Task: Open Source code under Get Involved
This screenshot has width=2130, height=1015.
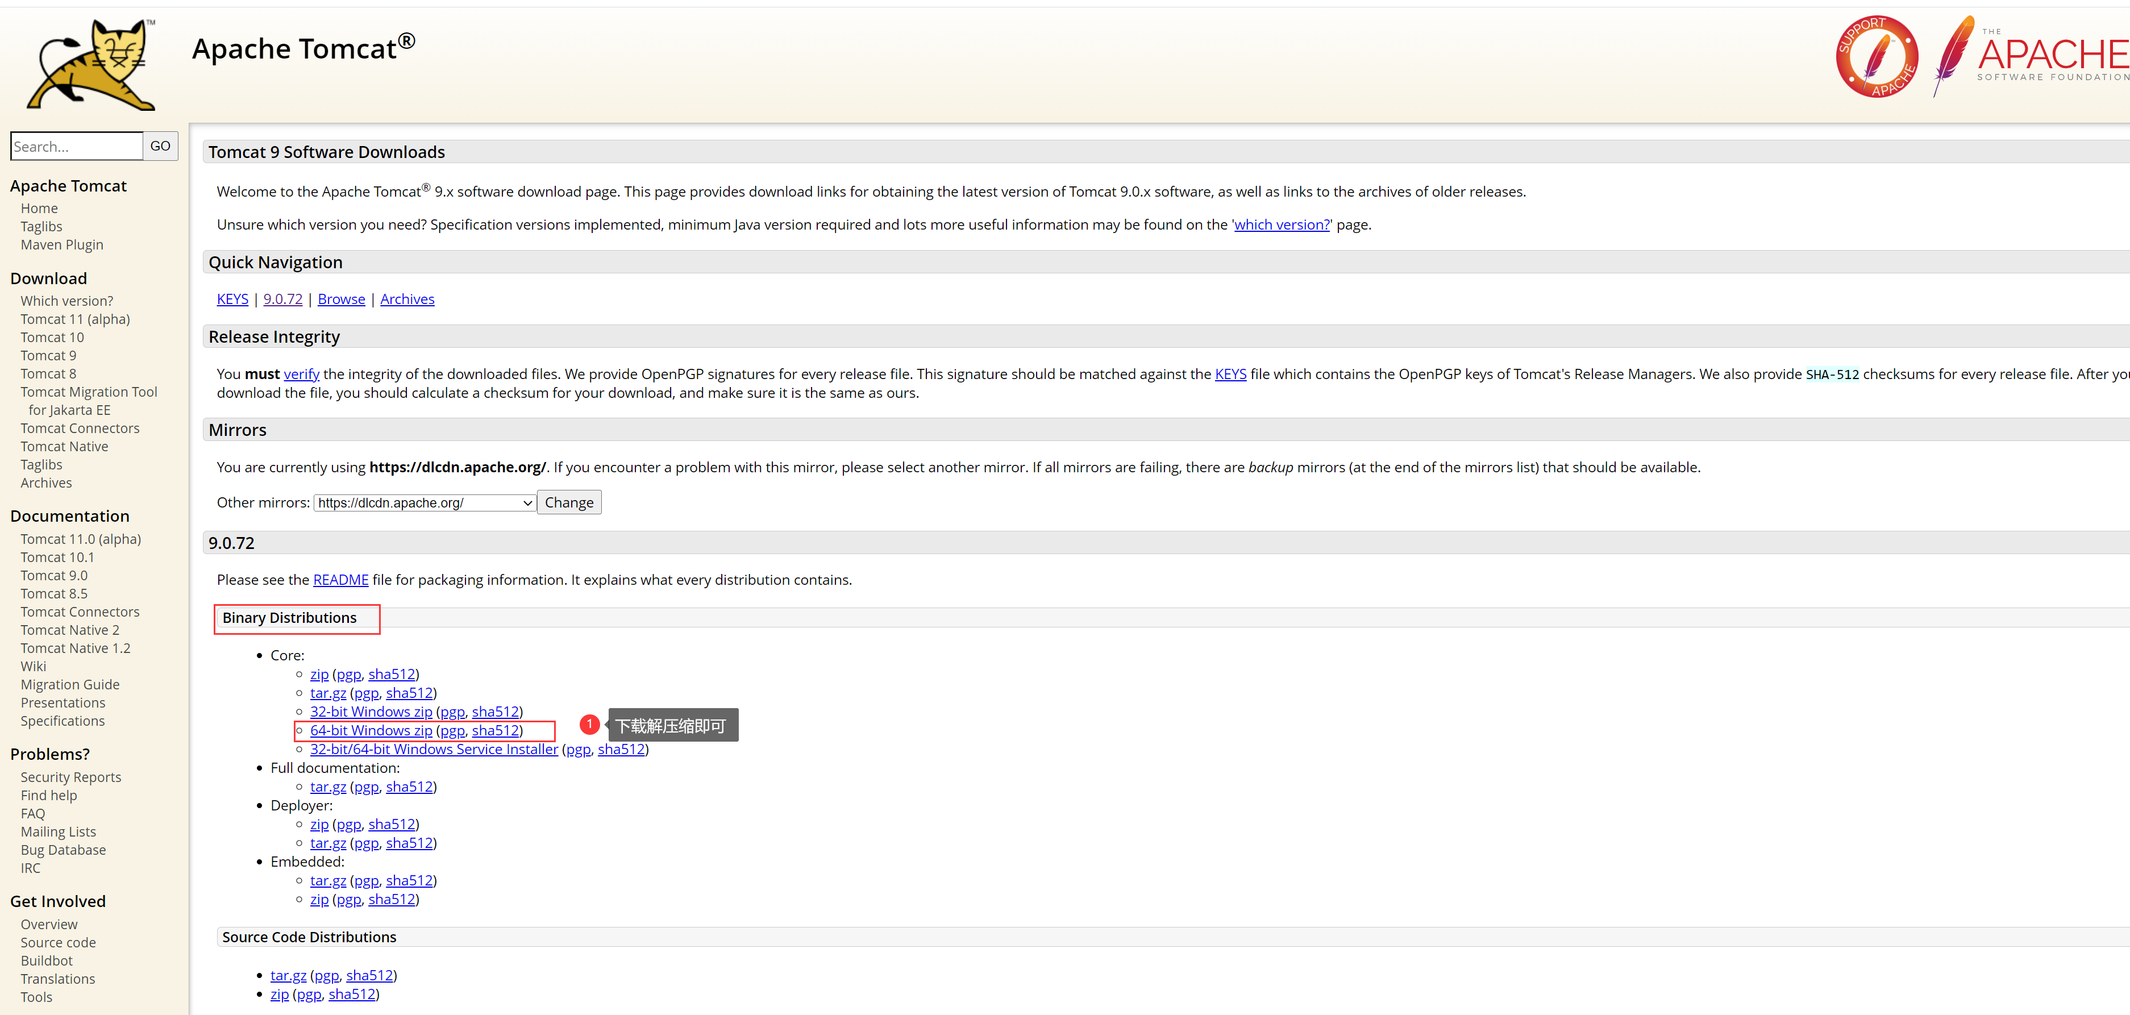Action: pyautogui.click(x=58, y=942)
